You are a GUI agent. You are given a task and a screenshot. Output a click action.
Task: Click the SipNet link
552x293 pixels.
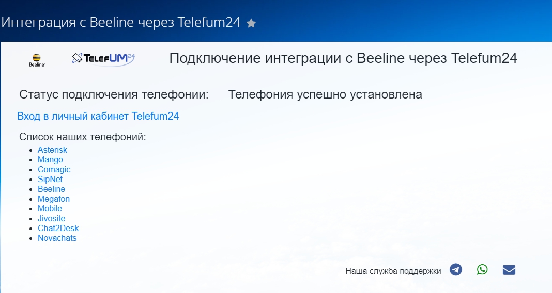click(50, 180)
